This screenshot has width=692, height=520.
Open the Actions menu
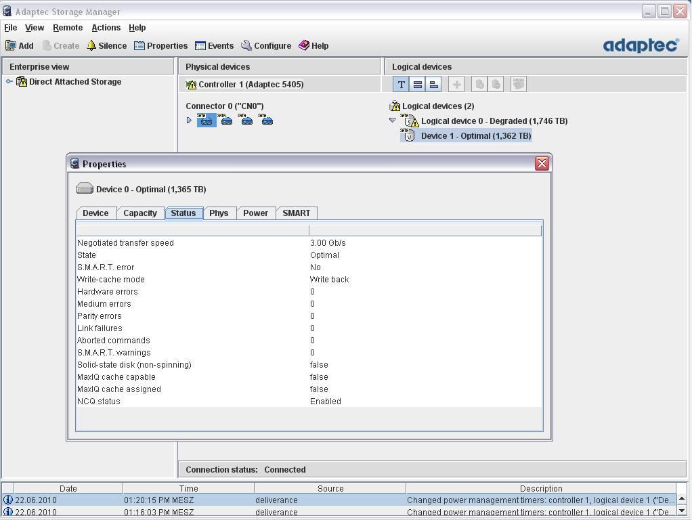(x=106, y=27)
